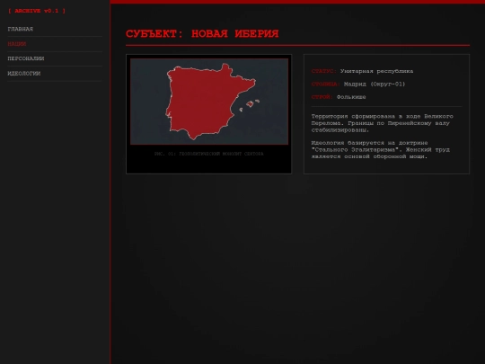
Task: Click the red СТОЛИЦА label
Action: click(x=326, y=84)
